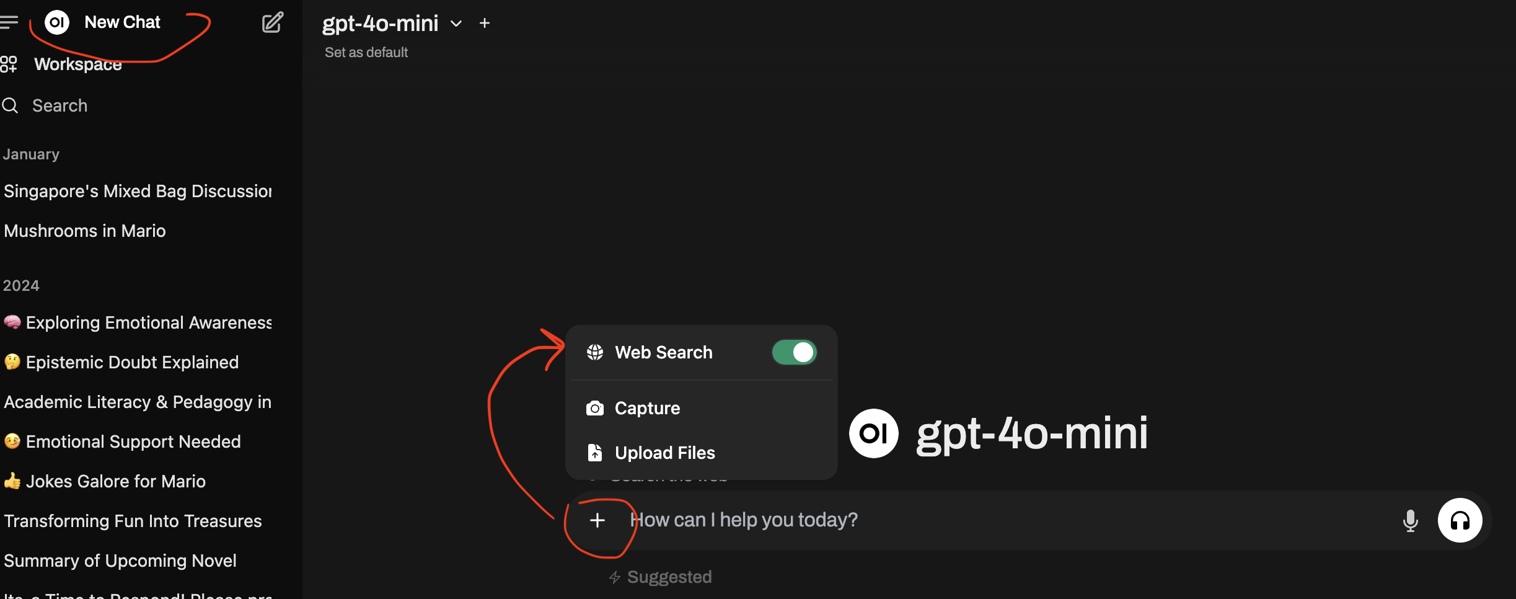Click the plus icon in the message box
Viewport: 1516px width, 599px height.
coord(597,520)
